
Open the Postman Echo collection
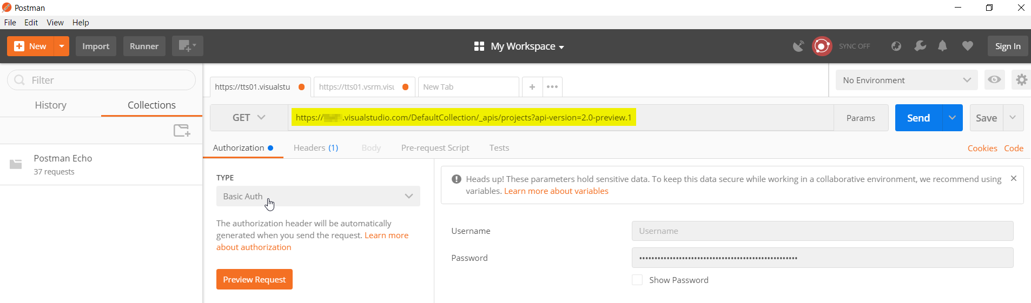[101, 164]
